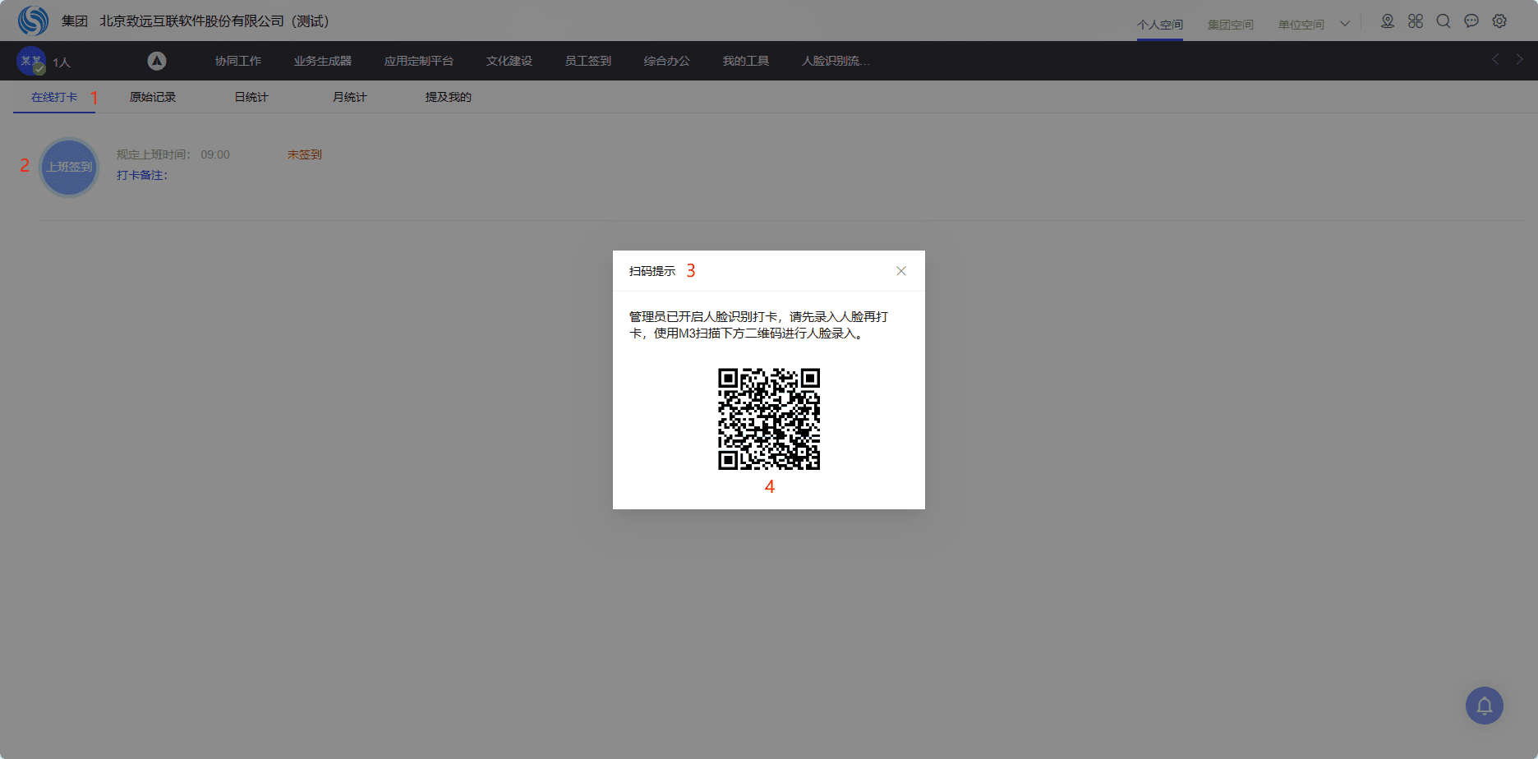Click the right arrow to scroll navigation
Image resolution: width=1538 pixels, height=759 pixels.
1520,59
